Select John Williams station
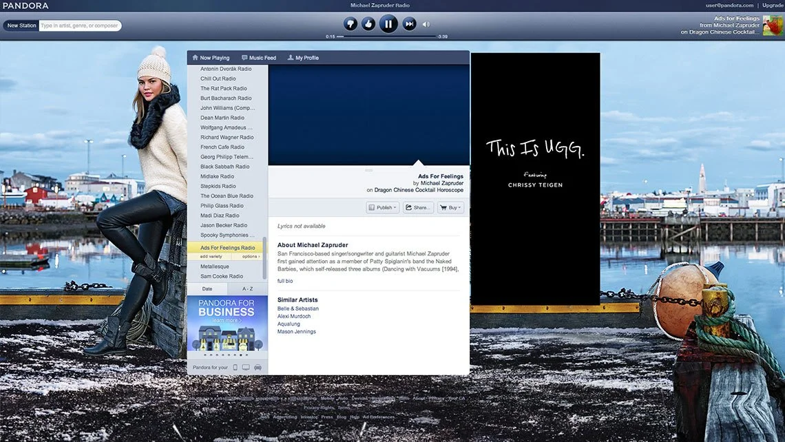The width and height of the screenshot is (785, 442). click(226, 107)
